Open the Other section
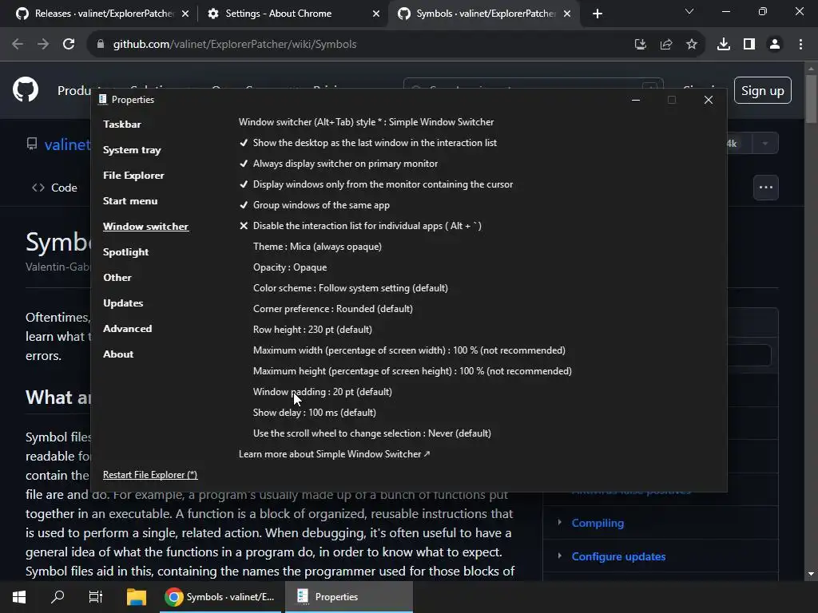 117,277
